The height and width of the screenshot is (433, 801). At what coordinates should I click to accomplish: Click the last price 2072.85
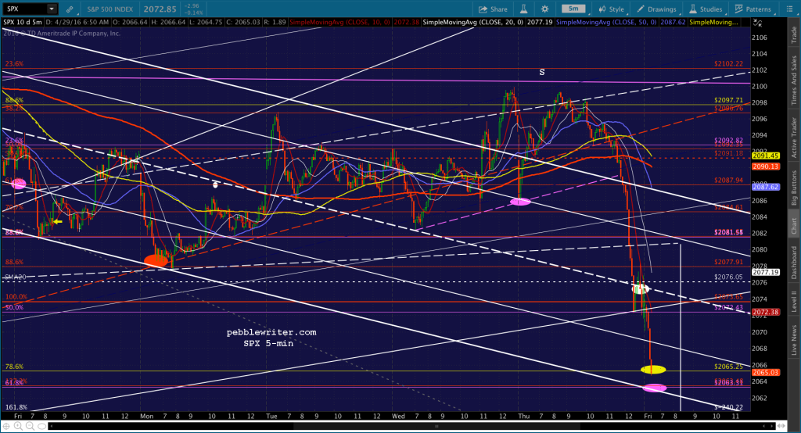[160, 9]
